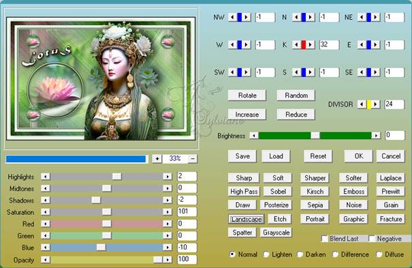The height and width of the screenshot is (268, 412).
Task: Confirm with the OK button
Action: [x=359, y=156]
